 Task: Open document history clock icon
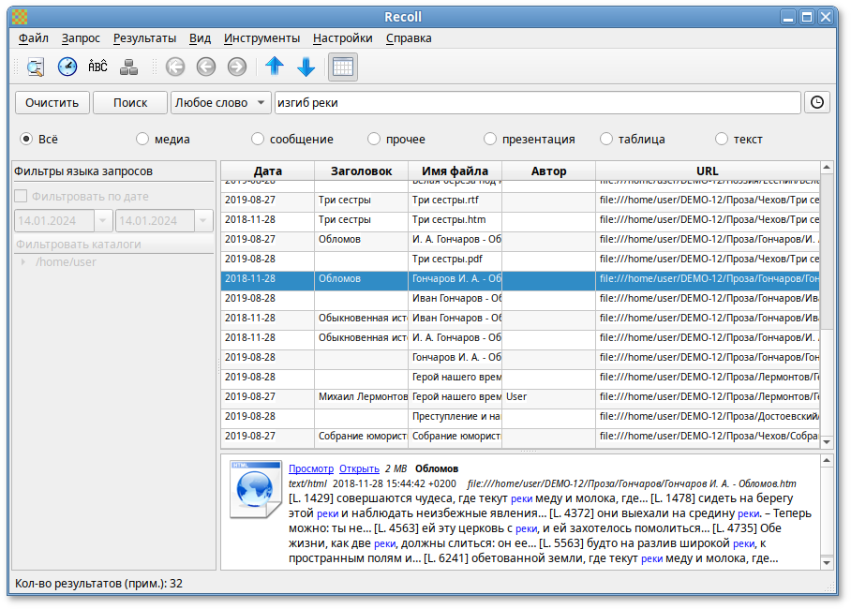[x=67, y=67]
